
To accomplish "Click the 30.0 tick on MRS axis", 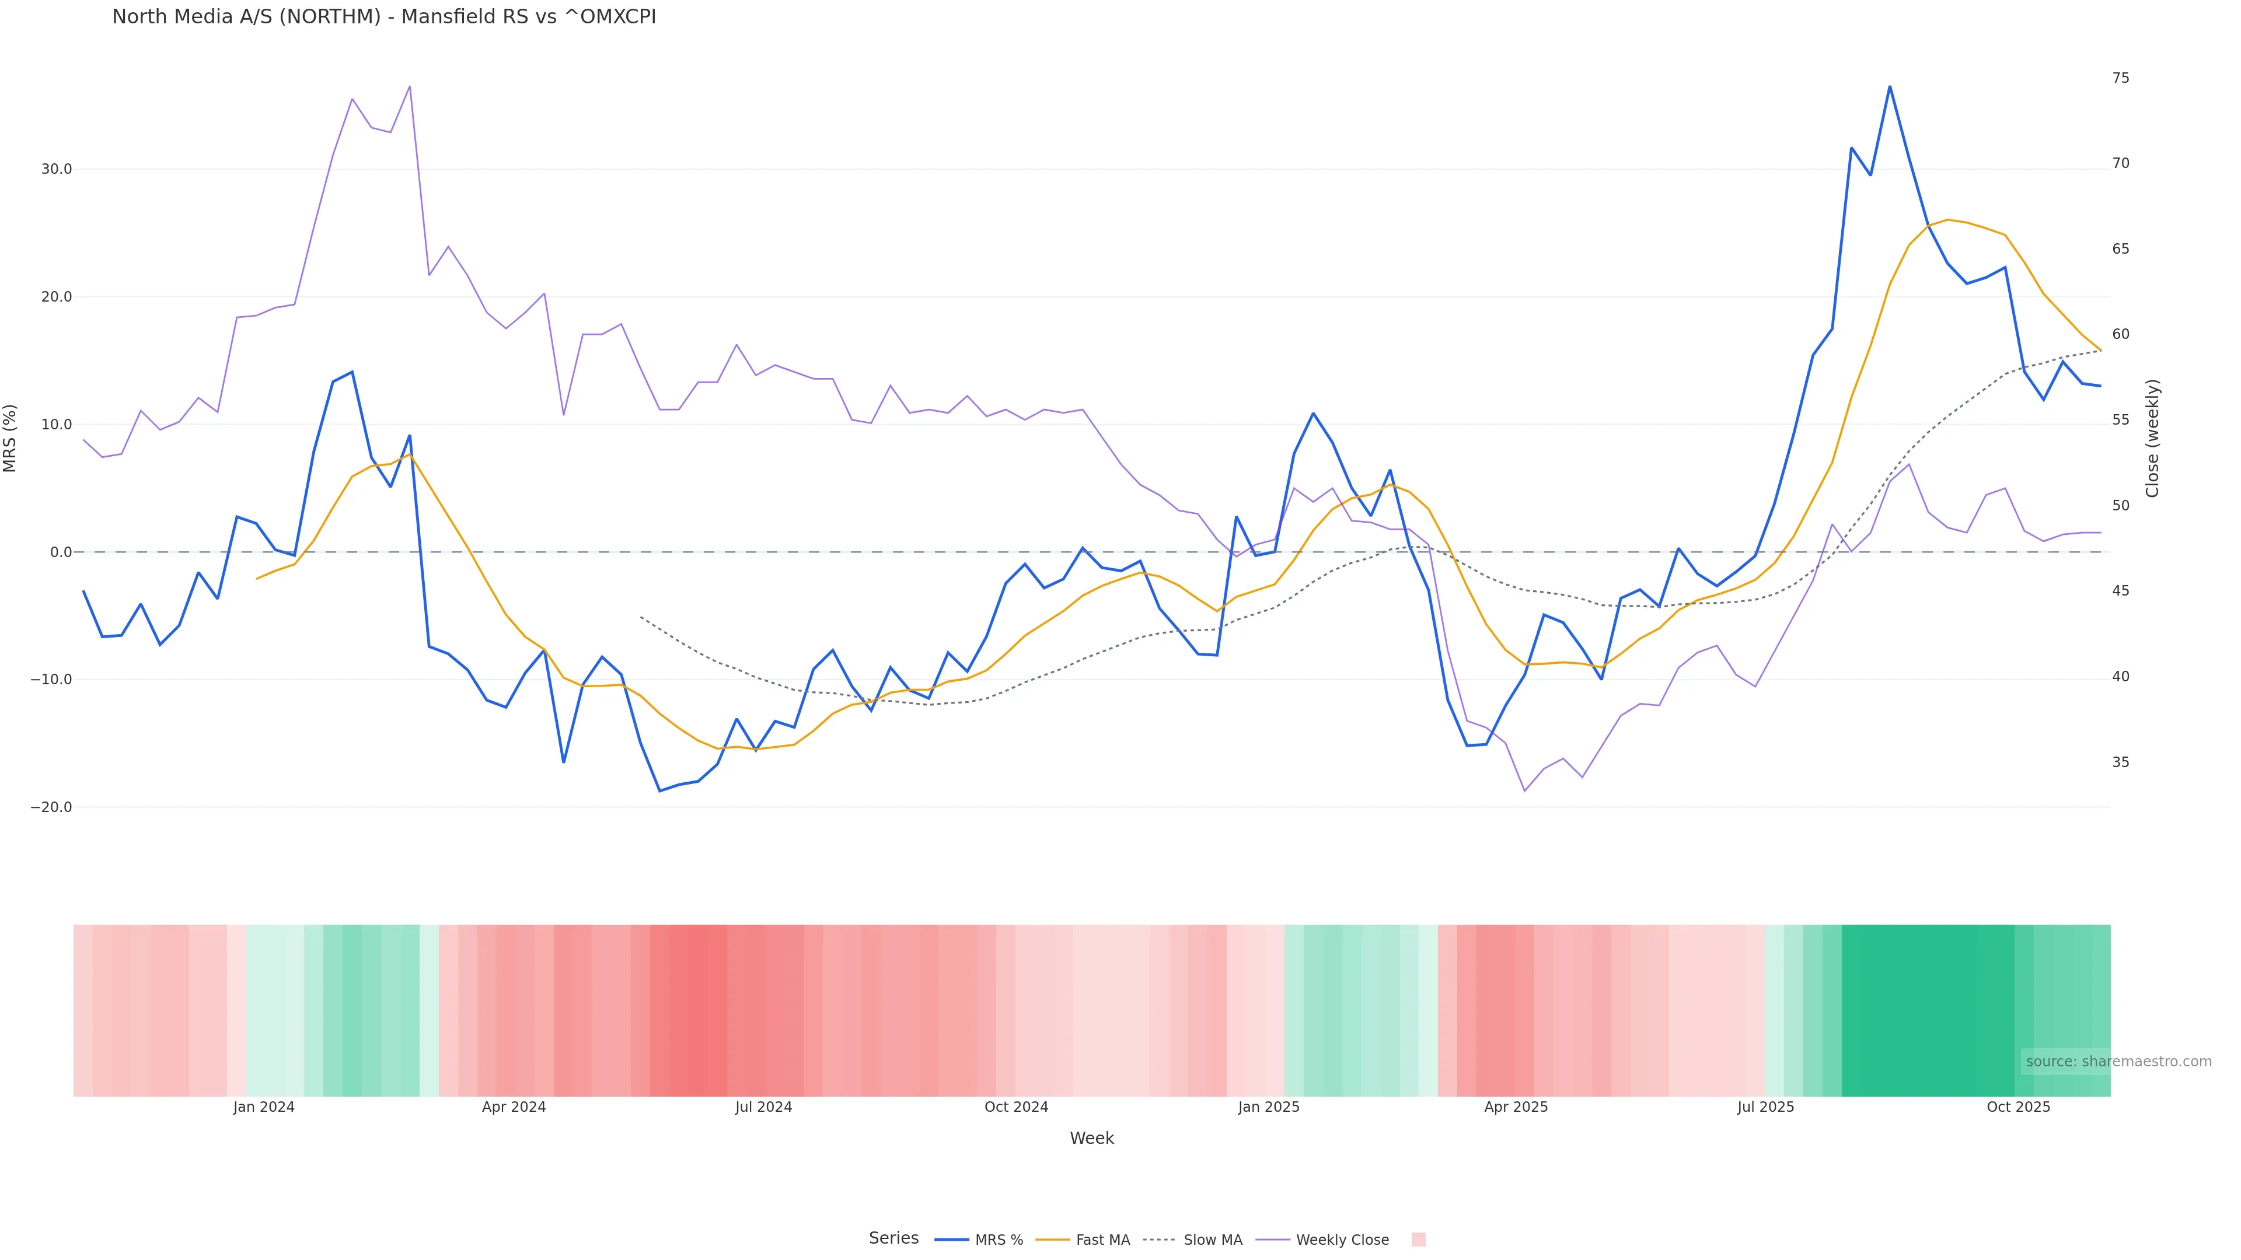I will [x=57, y=169].
